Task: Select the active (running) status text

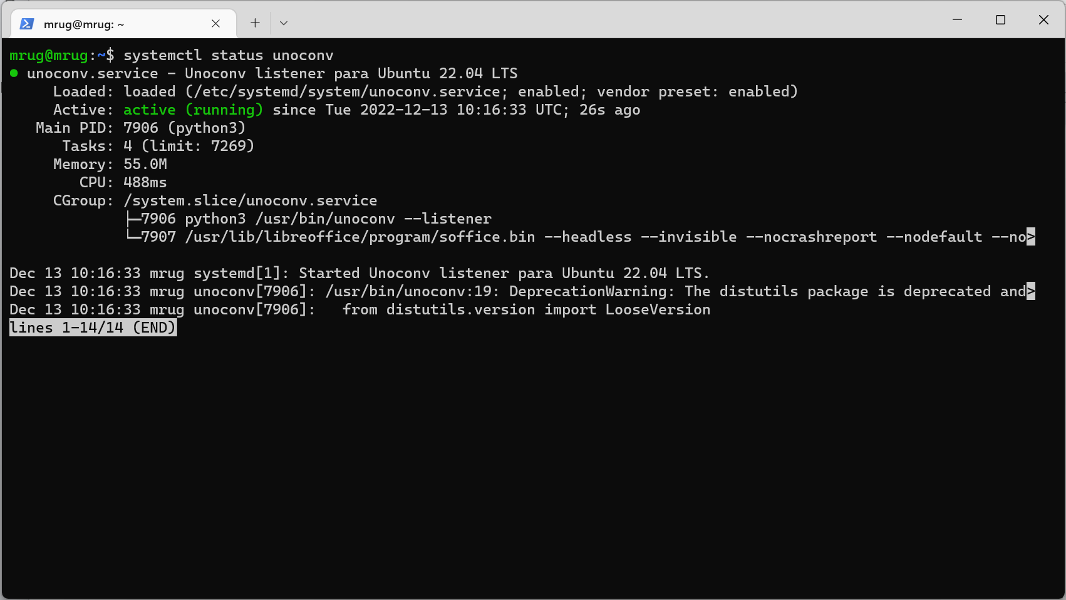Action: [x=192, y=110]
